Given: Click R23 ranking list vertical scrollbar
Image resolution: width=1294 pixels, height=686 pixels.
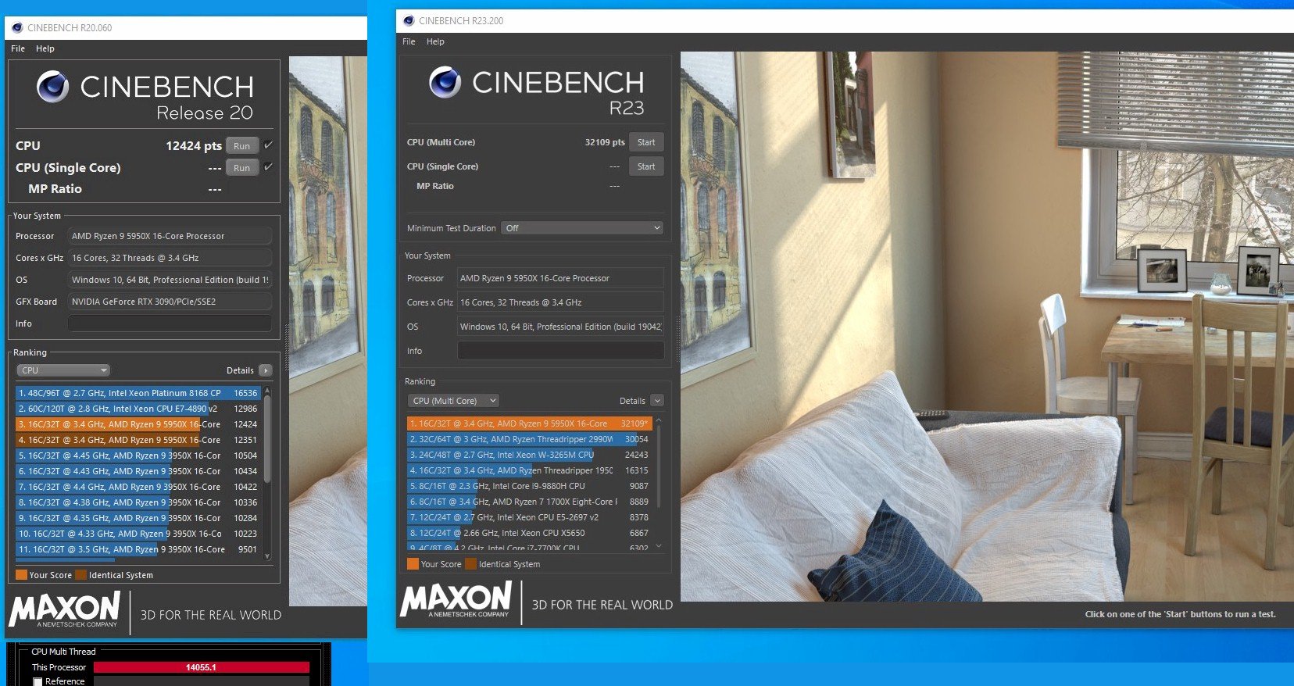Looking at the screenshot, I should pos(659,466).
